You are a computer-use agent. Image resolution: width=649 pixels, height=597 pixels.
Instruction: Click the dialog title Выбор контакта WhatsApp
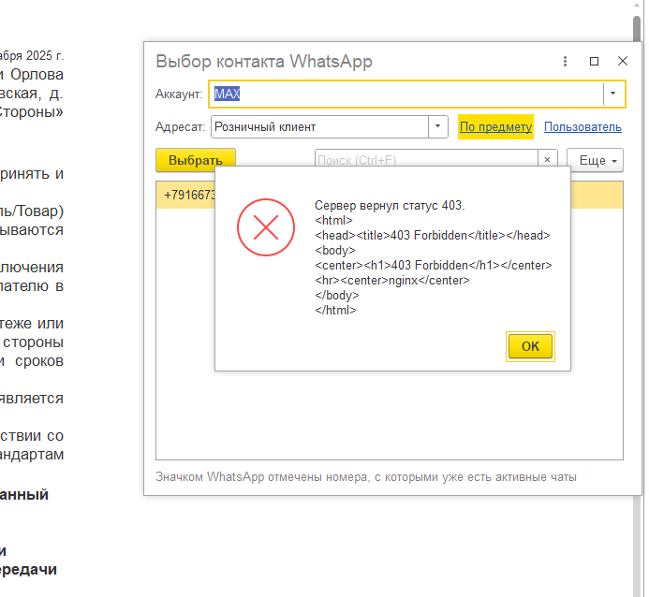tap(263, 62)
